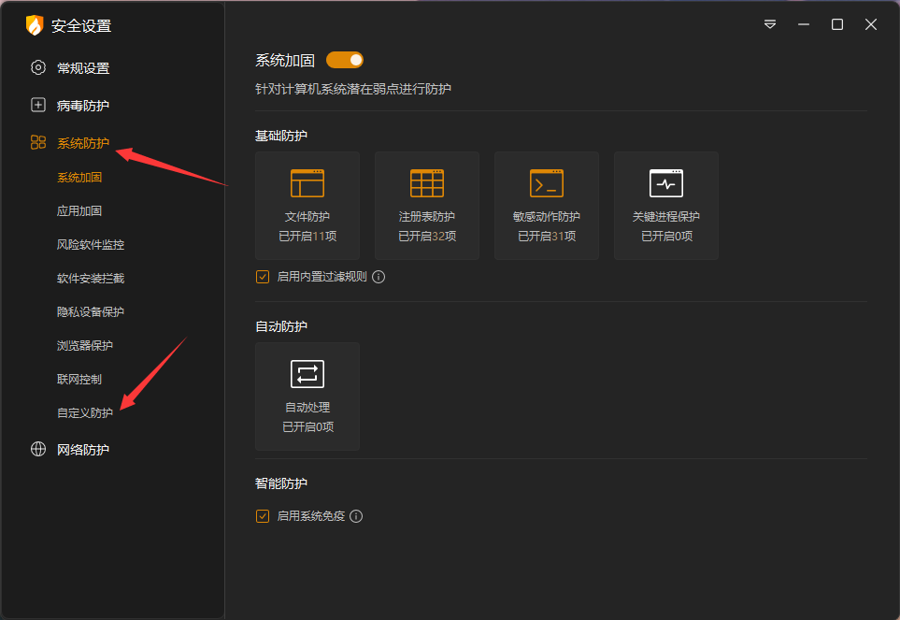
Task: Click the collapse chevron icon in title bar
Action: (769, 24)
